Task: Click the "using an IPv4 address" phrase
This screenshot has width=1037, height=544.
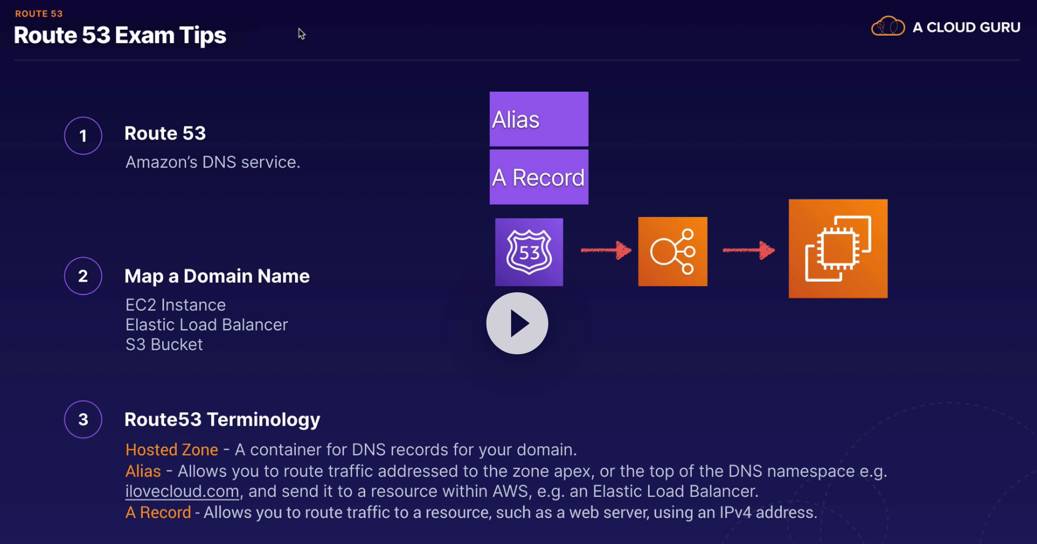Action: pos(735,512)
